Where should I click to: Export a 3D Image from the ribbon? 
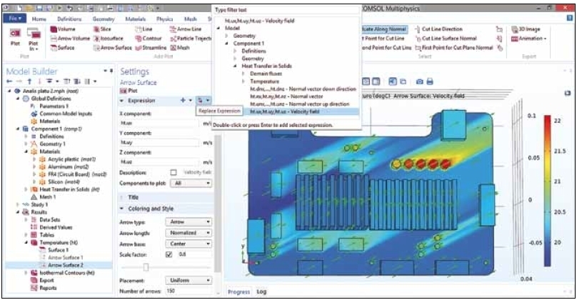[x=525, y=29]
